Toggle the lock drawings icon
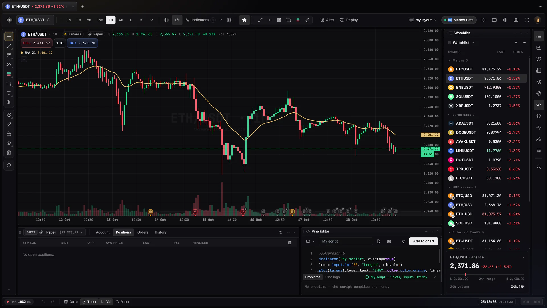The height and width of the screenshot is (308, 547). pos(9,134)
